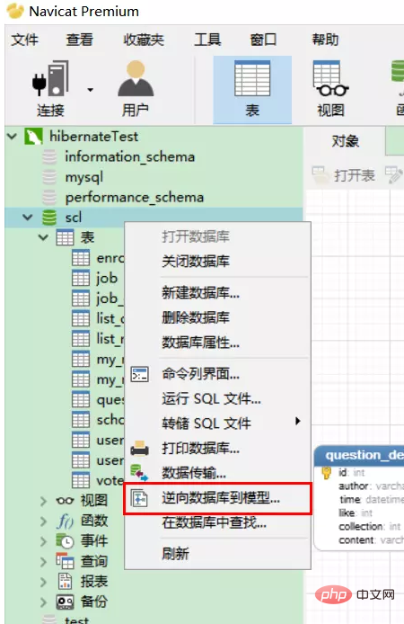
Task: Switch to the 对象 tab
Action: (346, 141)
